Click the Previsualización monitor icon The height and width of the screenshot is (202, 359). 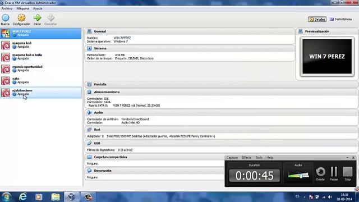[301, 31]
